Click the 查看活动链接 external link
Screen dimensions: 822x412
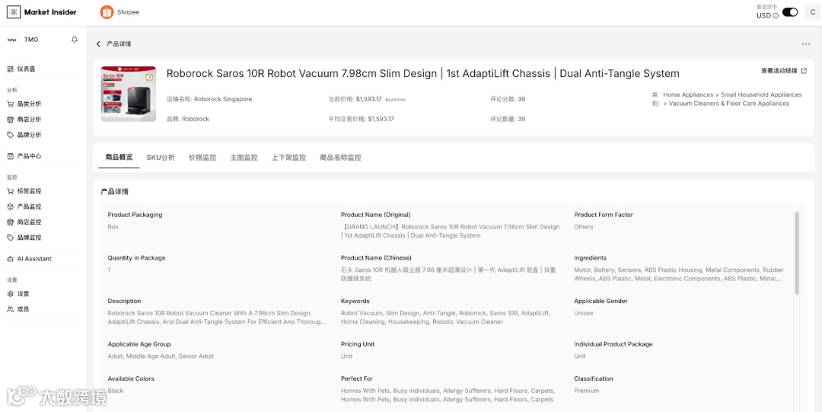pos(783,71)
